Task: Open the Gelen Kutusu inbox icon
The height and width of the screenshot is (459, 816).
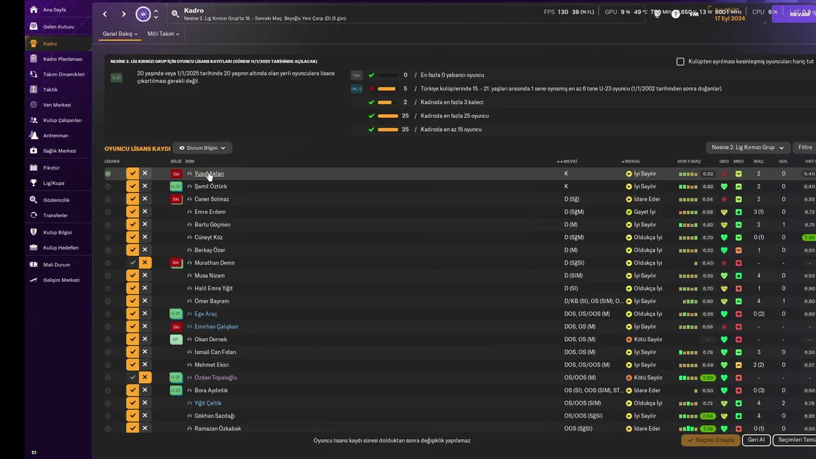Action: coord(33,27)
